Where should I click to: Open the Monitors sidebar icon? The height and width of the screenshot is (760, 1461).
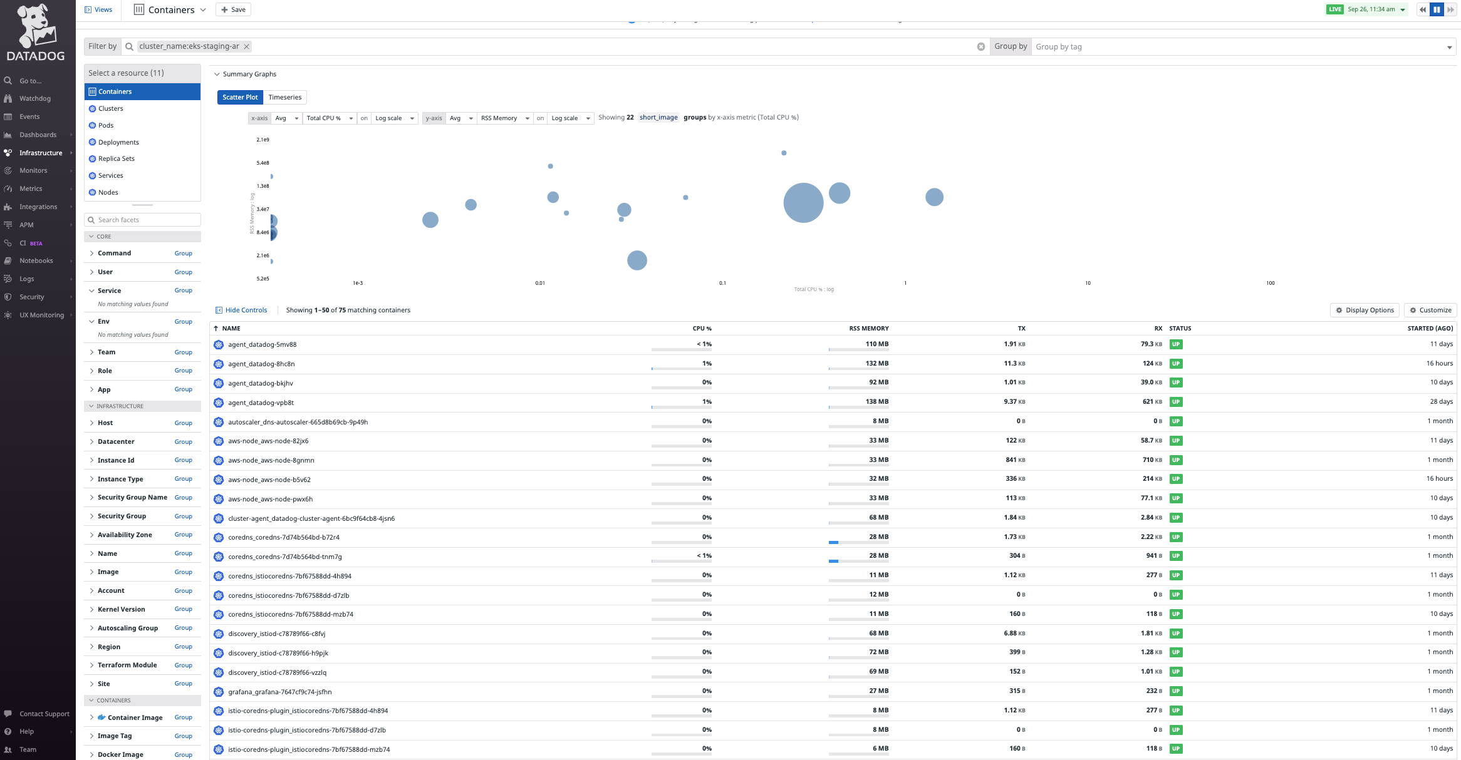coord(8,170)
